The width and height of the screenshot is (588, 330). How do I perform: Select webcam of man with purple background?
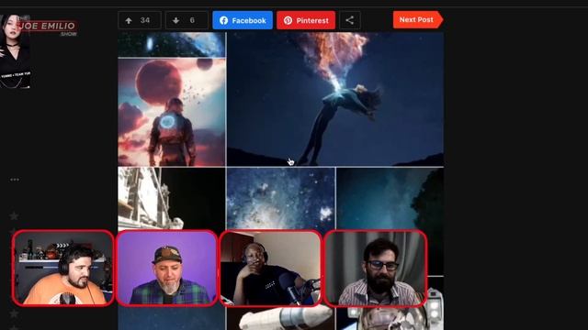[167, 268]
